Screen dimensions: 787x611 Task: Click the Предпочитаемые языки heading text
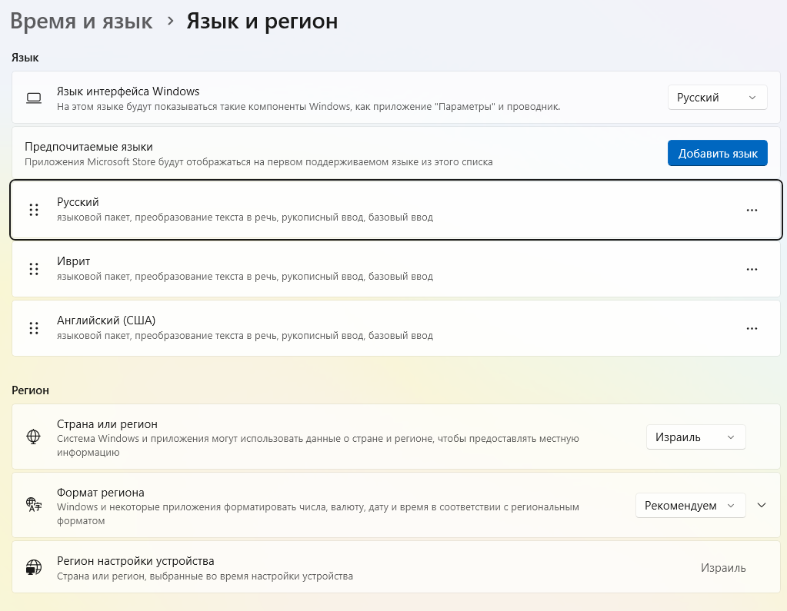click(88, 147)
